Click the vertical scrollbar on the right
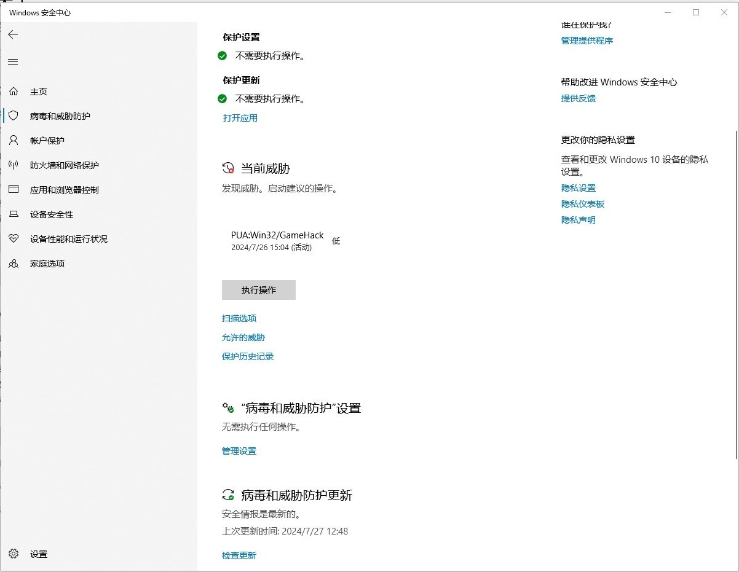Screen dimensions: 739x572 pos(736,295)
